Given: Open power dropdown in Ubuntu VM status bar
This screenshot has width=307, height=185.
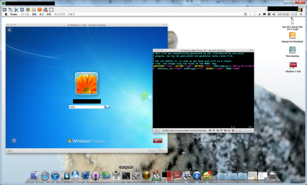Looking at the screenshot, I should pyautogui.click(x=157, y=130).
